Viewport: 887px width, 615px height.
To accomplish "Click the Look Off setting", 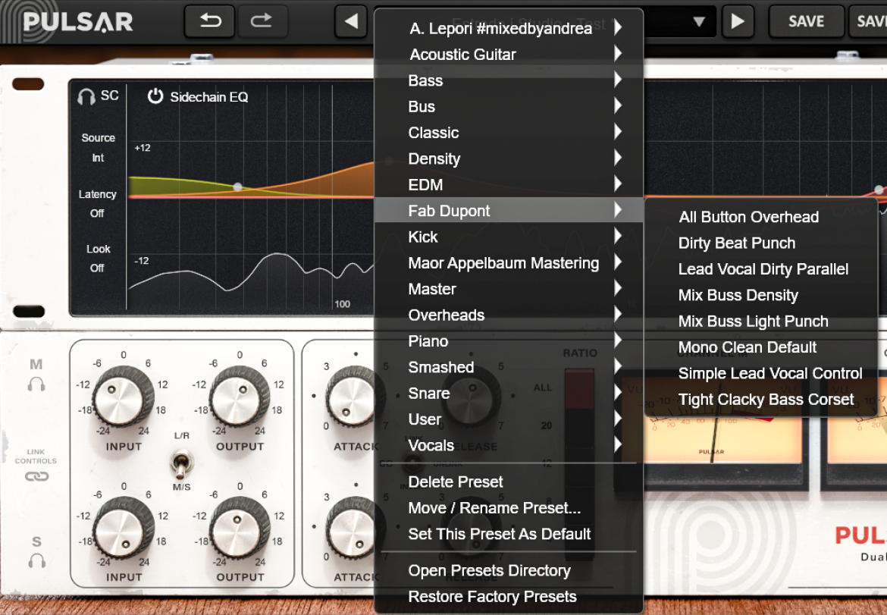I will [x=97, y=268].
